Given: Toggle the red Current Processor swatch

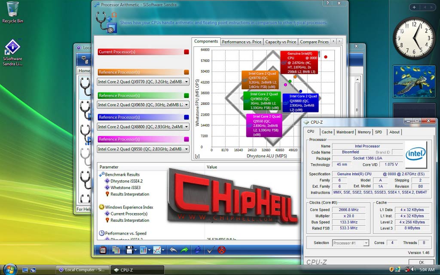Looking at the screenshot, I should click(186, 52).
